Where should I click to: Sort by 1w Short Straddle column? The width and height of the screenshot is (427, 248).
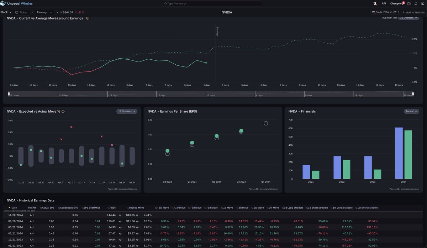(x=367, y=207)
